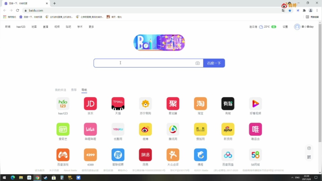The height and width of the screenshot is (181, 322).
Task: Click the feedback icon above QR code
Action: tap(309, 148)
